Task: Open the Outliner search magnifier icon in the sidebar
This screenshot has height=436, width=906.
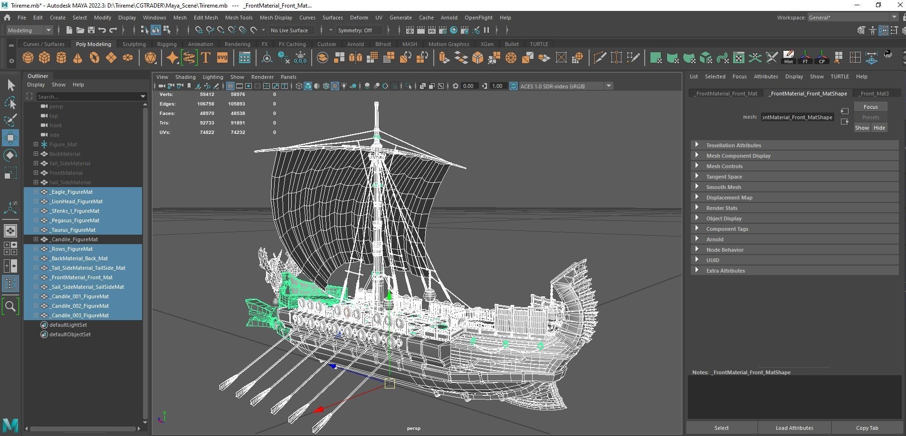Action: (10, 306)
